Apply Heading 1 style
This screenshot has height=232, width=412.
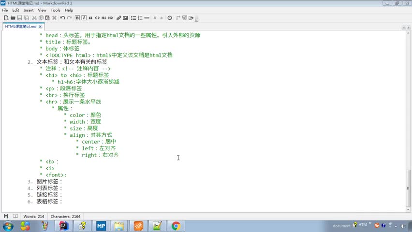104,18
